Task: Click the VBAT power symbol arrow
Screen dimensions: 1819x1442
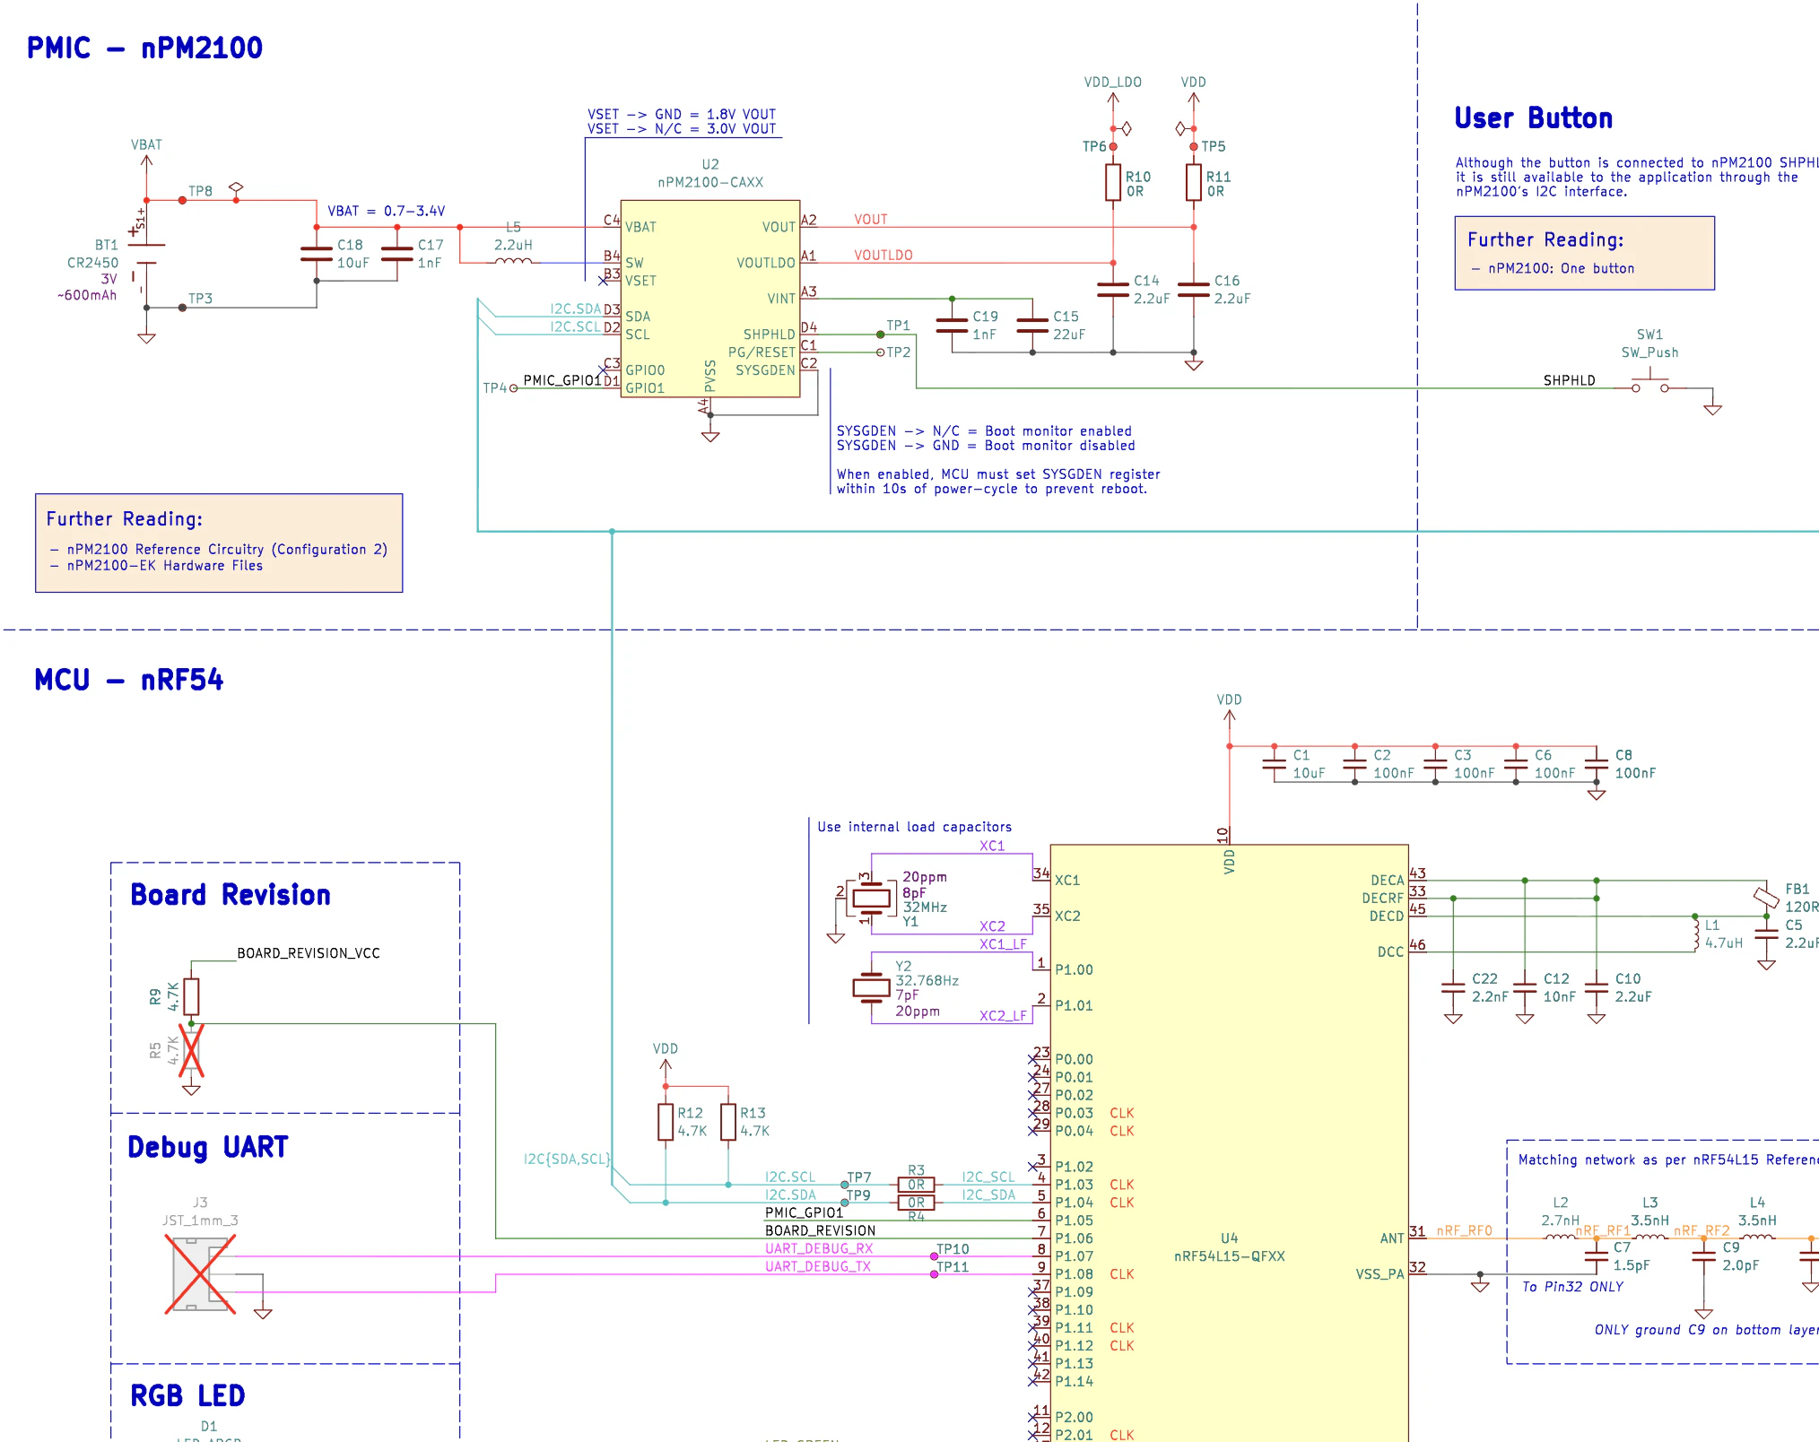Action: (147, 163)
